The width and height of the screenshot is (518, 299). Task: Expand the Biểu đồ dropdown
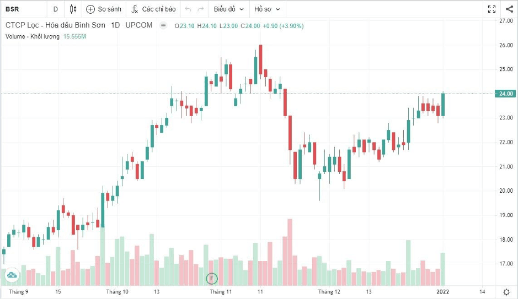click(228, 9)
